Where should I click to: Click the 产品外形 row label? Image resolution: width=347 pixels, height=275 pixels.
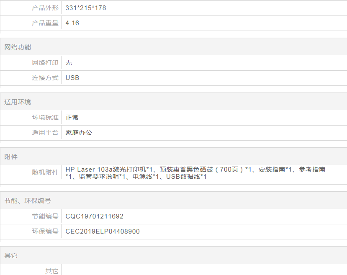point(45,8)
